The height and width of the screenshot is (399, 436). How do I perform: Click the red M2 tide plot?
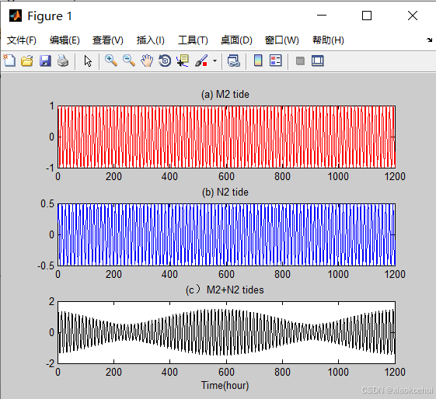[x=226, y=137]
